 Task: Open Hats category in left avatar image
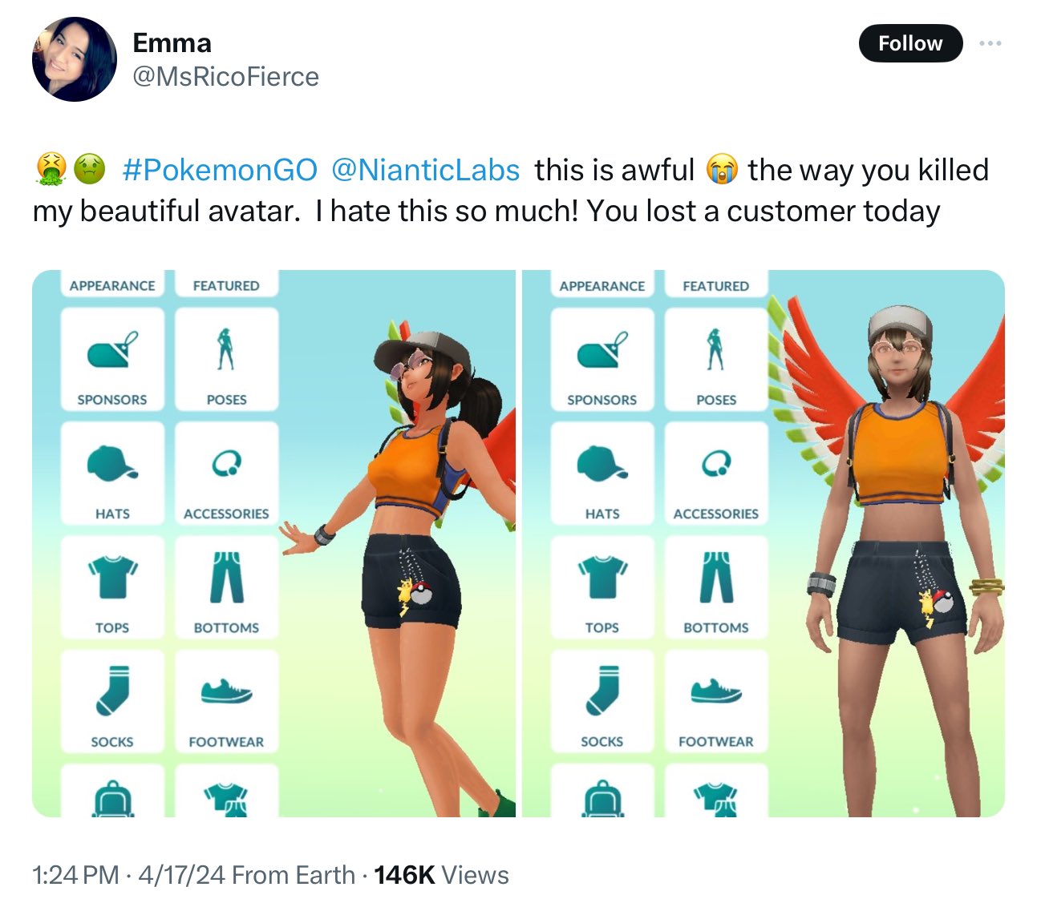click(x=112, y=474)
